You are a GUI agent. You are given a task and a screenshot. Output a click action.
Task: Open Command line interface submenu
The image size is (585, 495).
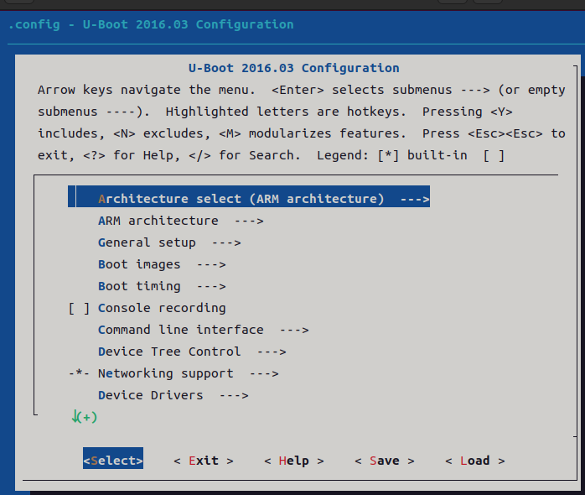204,330
